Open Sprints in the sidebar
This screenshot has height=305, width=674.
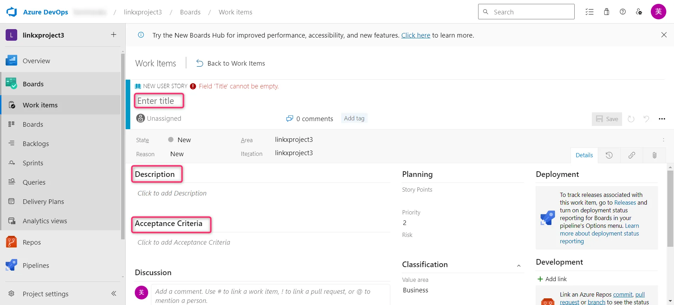[x=61, y=163]
